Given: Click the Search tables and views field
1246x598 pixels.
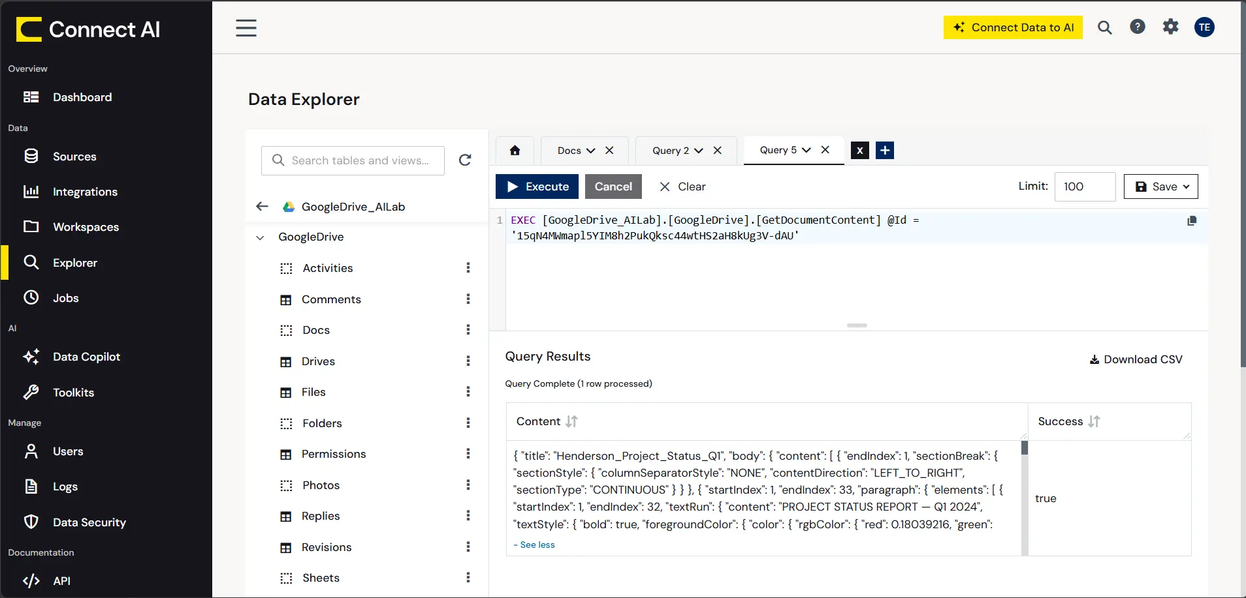Looking at the screenshot, I should (x=353, y=160).
